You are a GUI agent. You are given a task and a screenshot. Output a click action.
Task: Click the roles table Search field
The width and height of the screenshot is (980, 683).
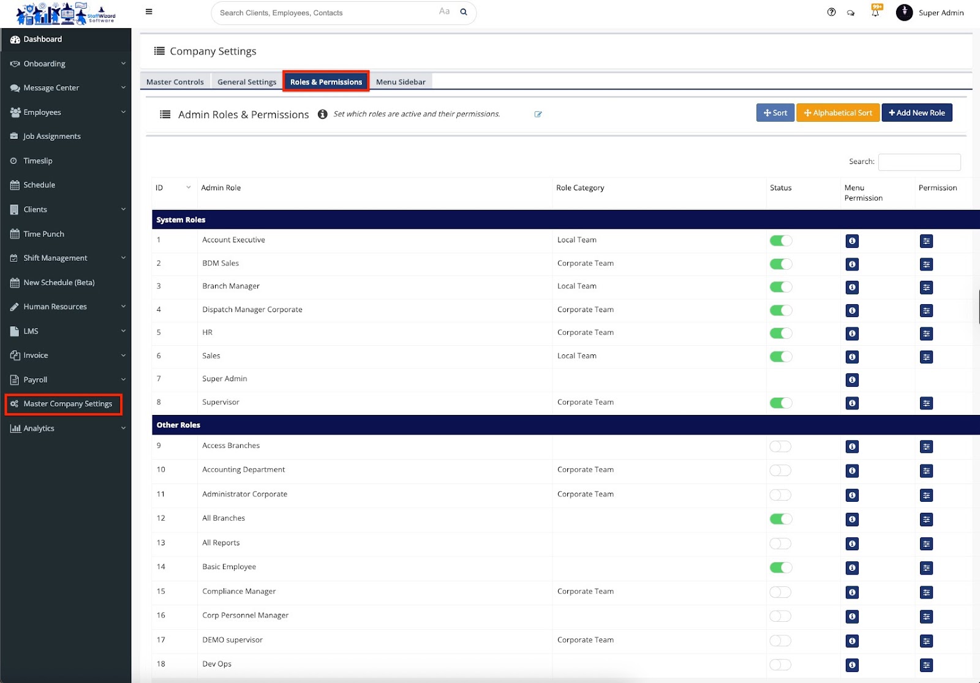[x=919, y=162]
